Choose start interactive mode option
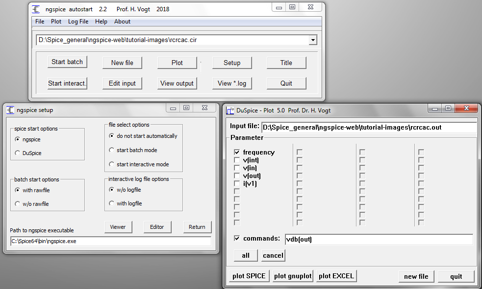Image resolution: width=482 pixels, height=289 pixels. pyautogui.click(x=112, y=164)
